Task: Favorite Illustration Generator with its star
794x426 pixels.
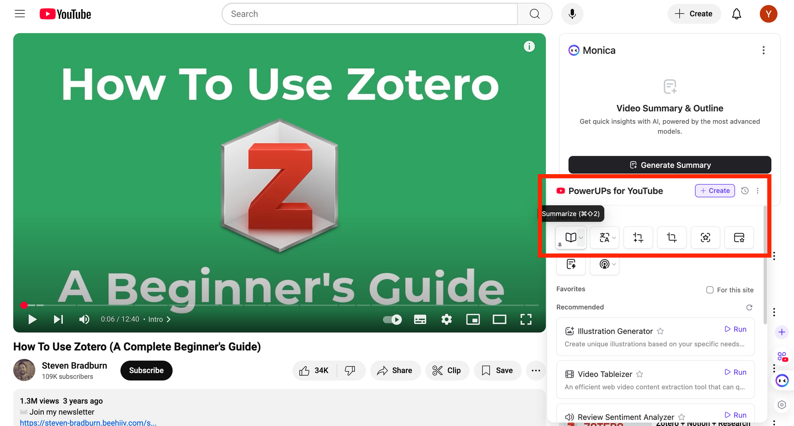Action: click(x=660, y=331)
